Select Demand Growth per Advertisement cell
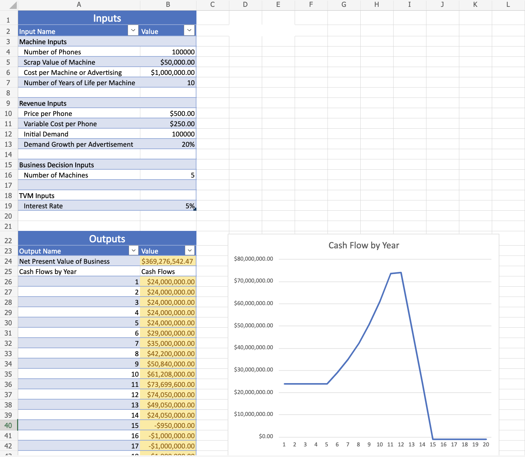The image size is (525, 457). coord(79,144)
